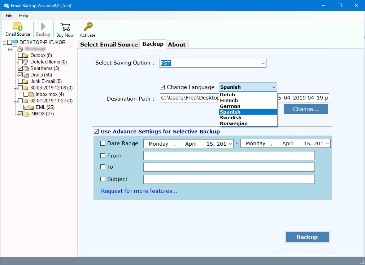
Task: Choose Swedish from language list
Action: pyautogui.click(x=248, y=118)
